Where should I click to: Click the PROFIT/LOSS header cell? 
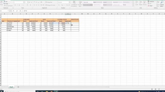(x=75, y=19)
